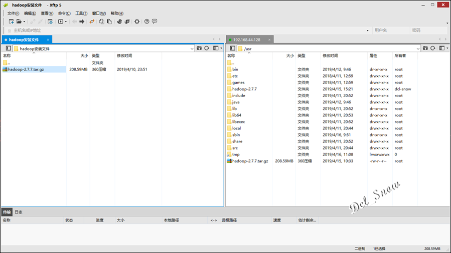Expand the local path hadoop安装文件 dropdown
Screen dimensions: 451x253
(x=192, y=48)
